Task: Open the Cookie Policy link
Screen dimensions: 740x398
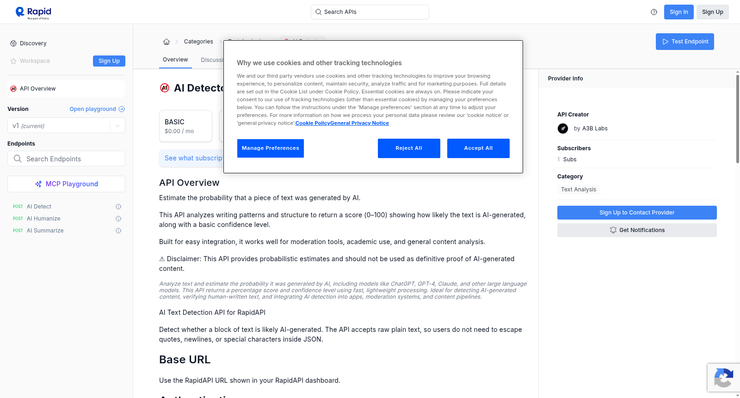Action: 313,123
